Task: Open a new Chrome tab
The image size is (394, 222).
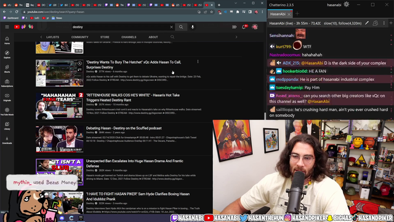Action: (x=219, y=5)
